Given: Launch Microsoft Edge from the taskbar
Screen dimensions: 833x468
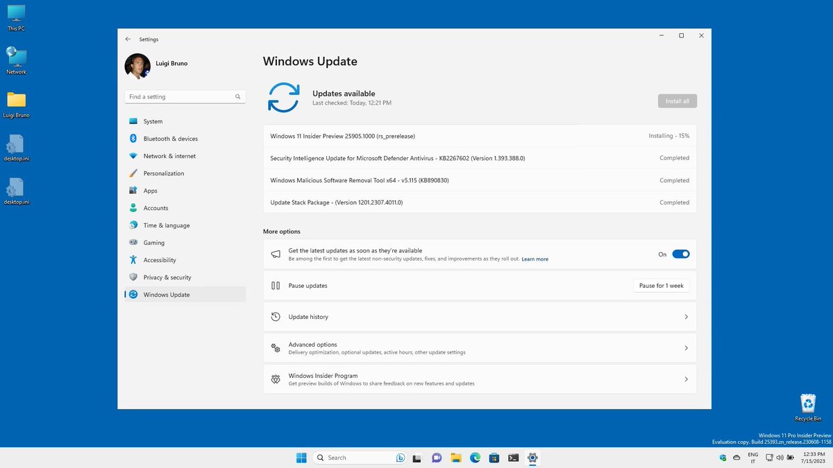Looking at the screenshot, I should tap(476, 458).
